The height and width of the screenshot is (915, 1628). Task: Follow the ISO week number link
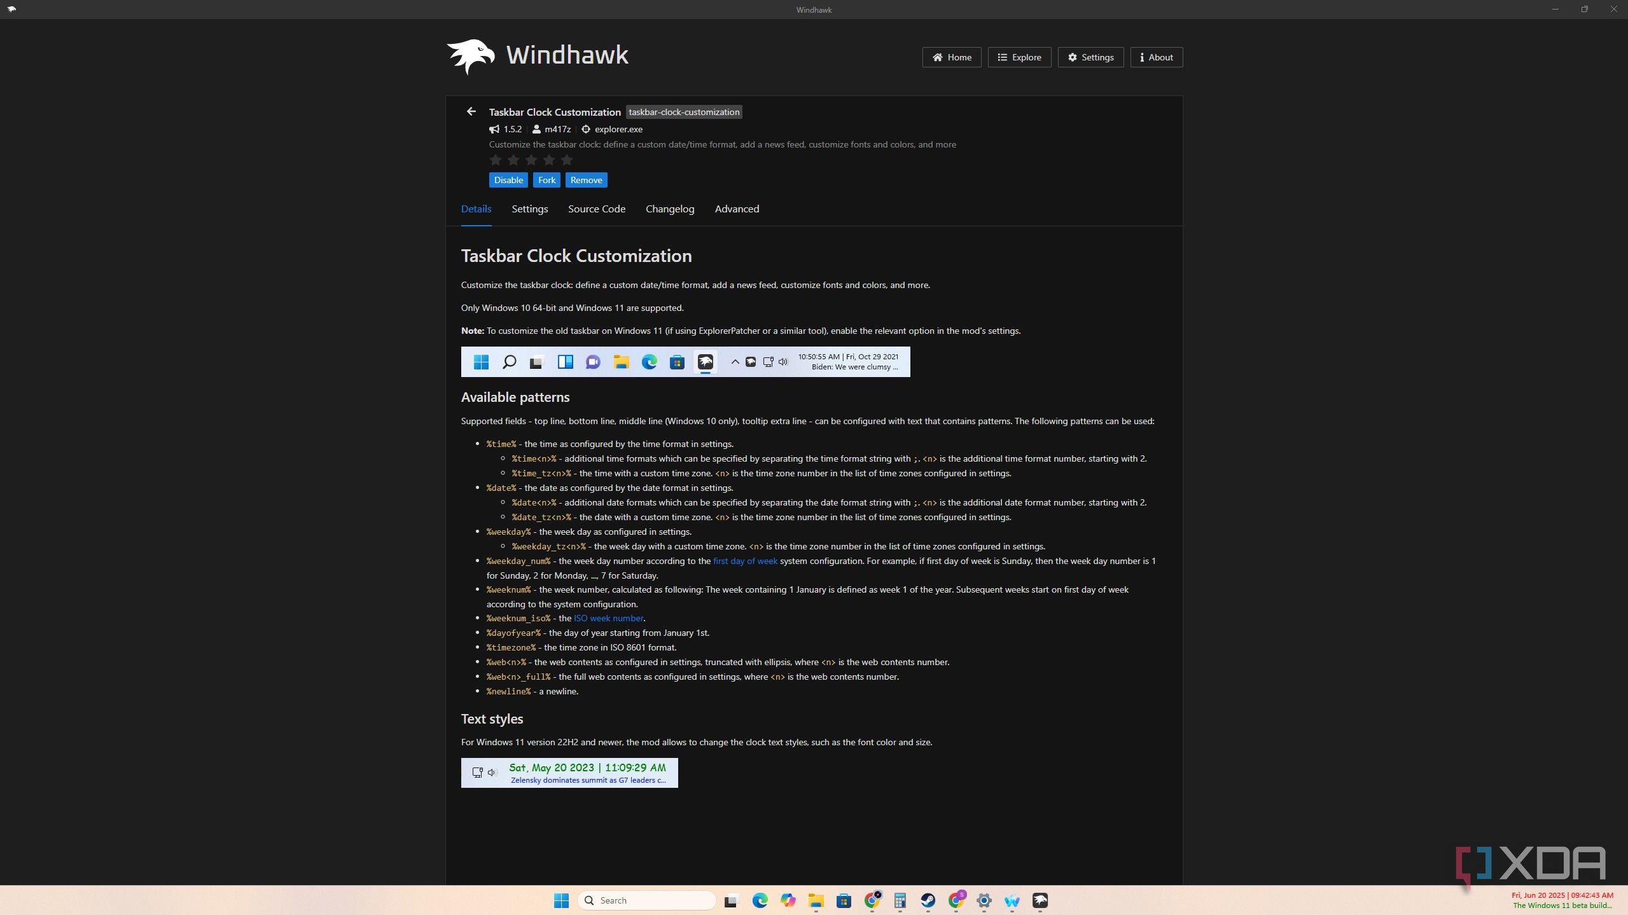point(608,618)
